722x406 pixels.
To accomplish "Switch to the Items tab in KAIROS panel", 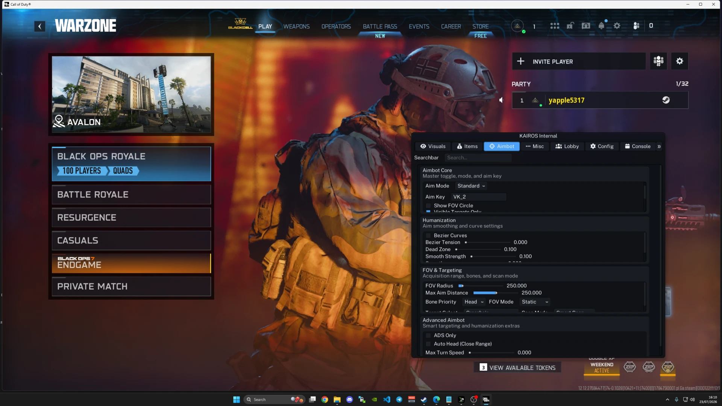I will pyautogui.click(x=467, y=147).
